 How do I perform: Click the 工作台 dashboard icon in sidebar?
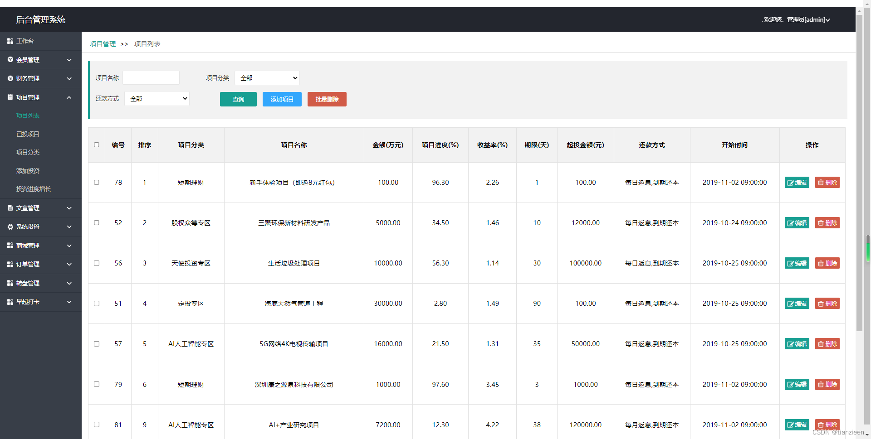10,41
